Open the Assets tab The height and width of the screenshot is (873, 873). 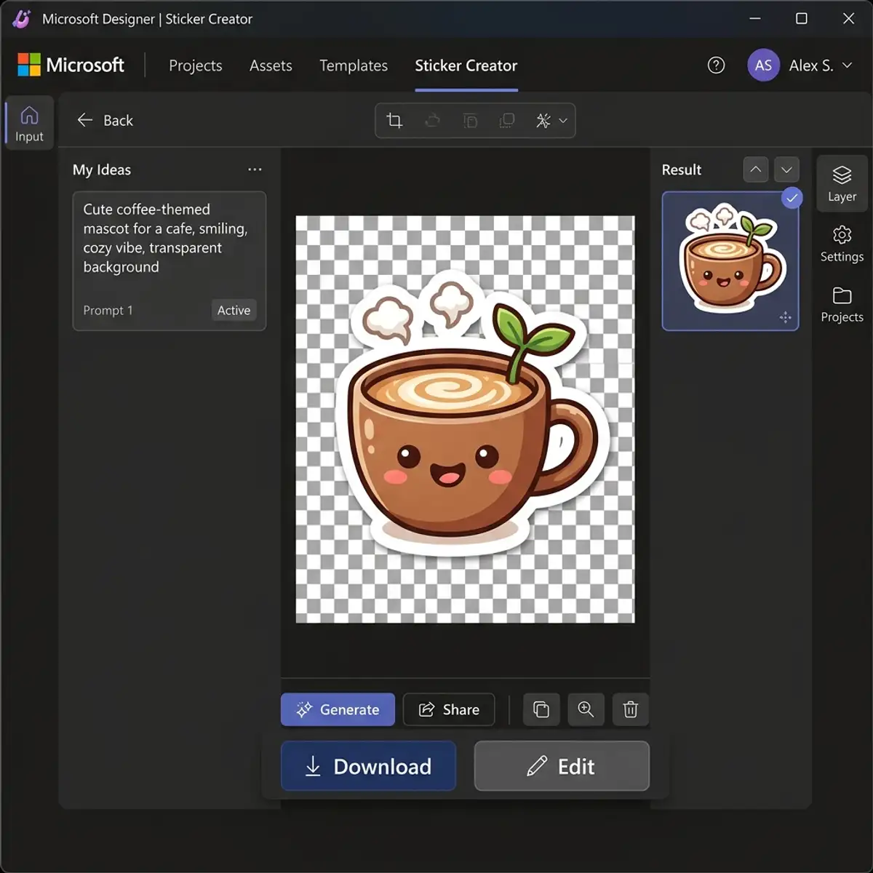tap(271, 65)
